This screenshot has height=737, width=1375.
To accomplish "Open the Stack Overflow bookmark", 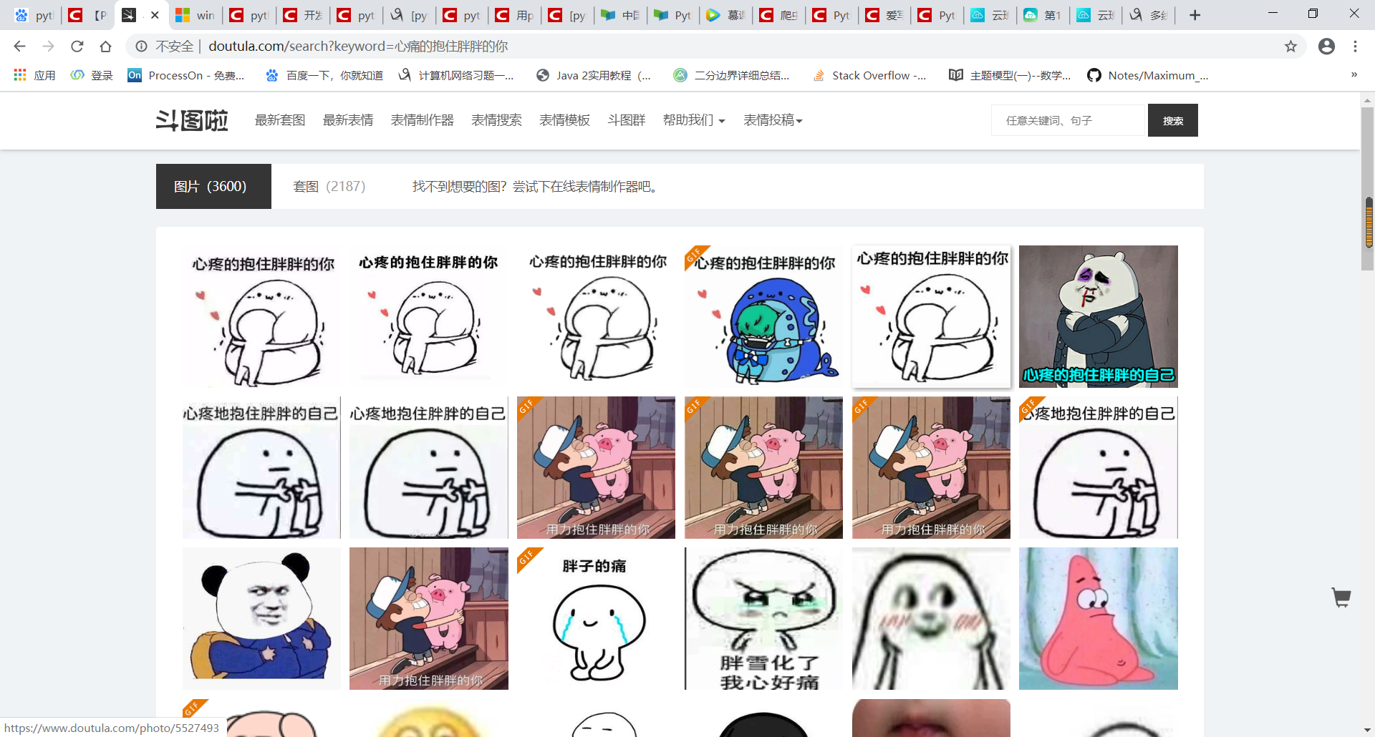I will coord(870,75).
